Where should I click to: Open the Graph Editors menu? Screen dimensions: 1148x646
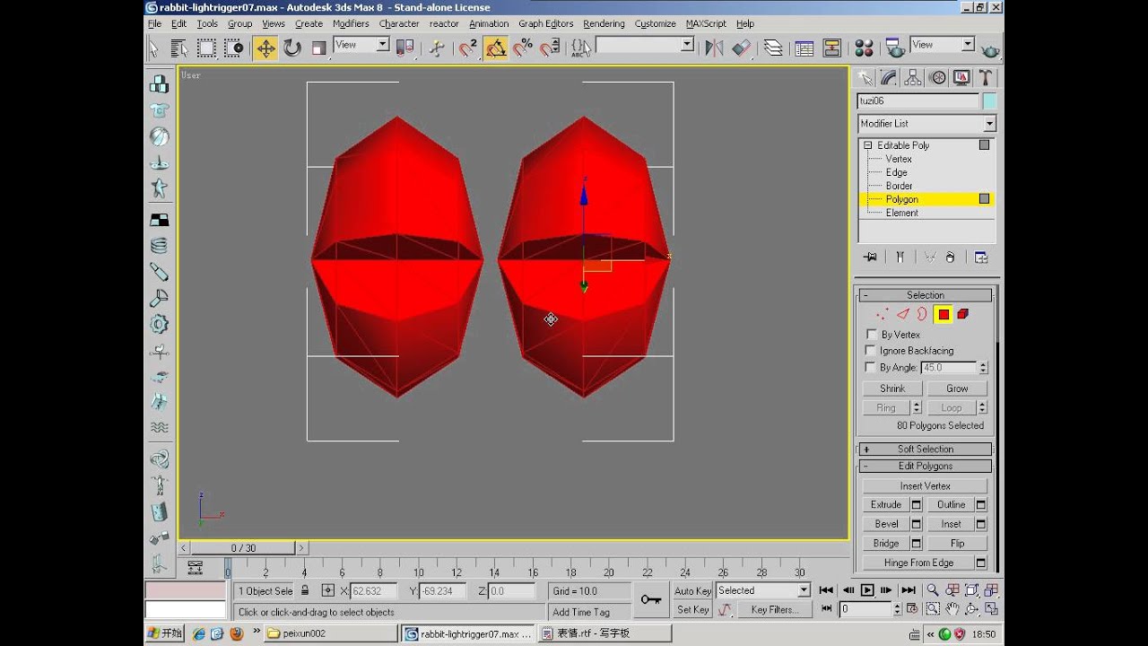[x=546, y=24]
